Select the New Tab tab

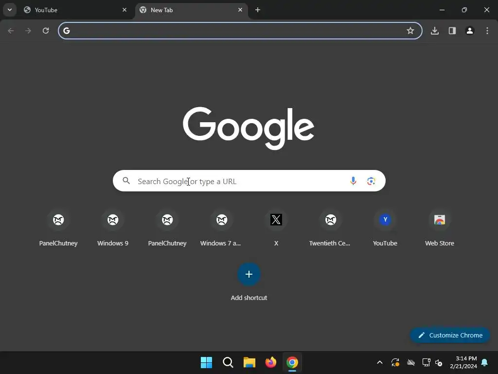click(x=191, y=10)
